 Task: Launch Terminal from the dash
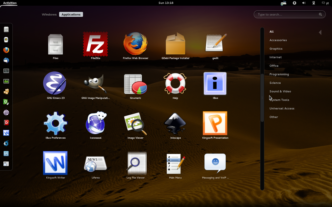click(6, 71)
